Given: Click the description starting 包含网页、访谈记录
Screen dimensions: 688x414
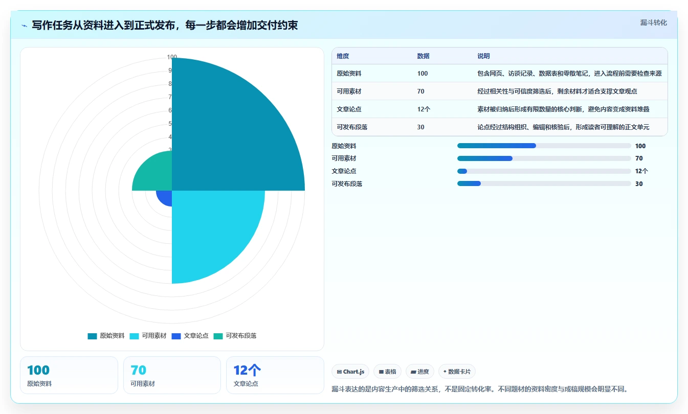Looking at the screenshot, I should point(569,74).
